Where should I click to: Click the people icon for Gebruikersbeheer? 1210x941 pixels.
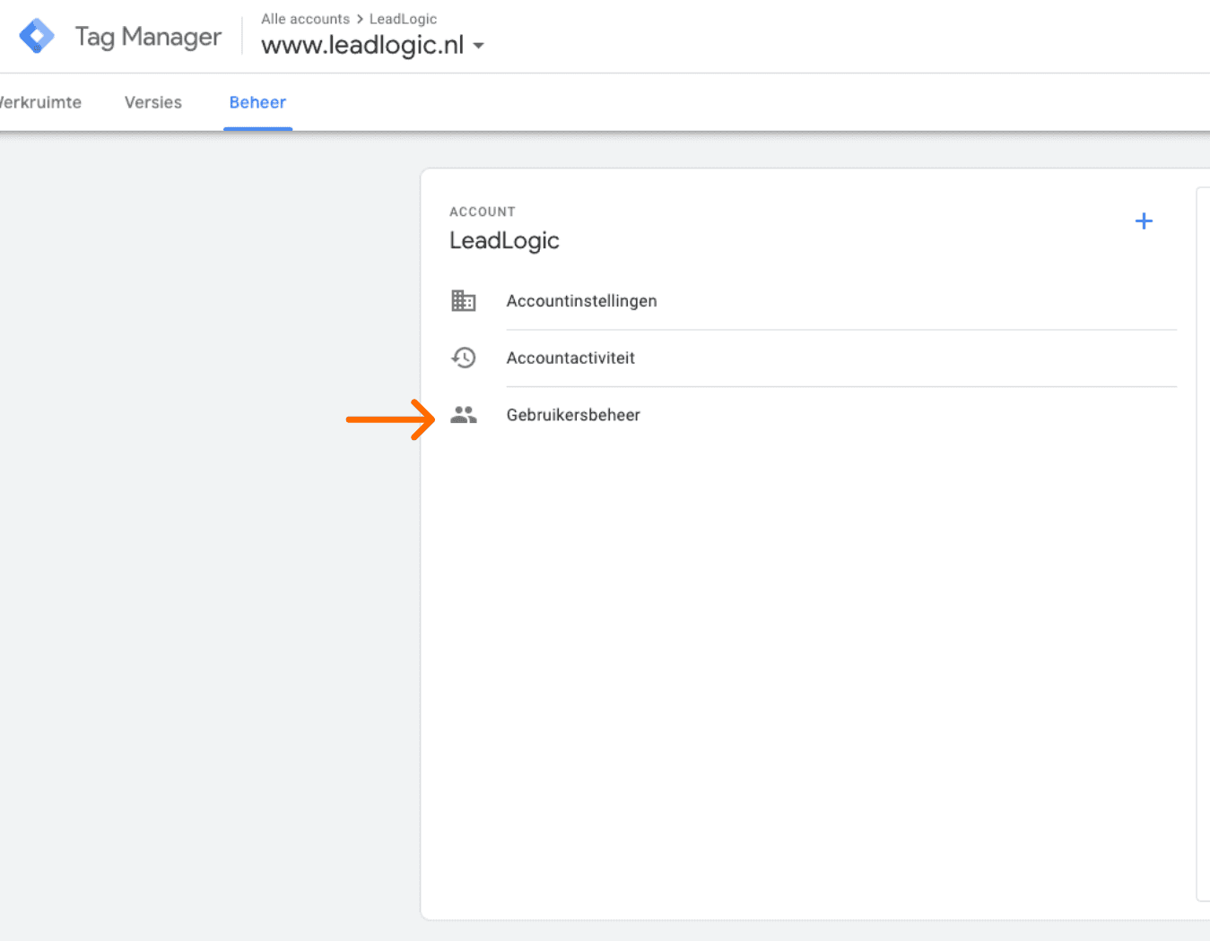pos(464,415)
